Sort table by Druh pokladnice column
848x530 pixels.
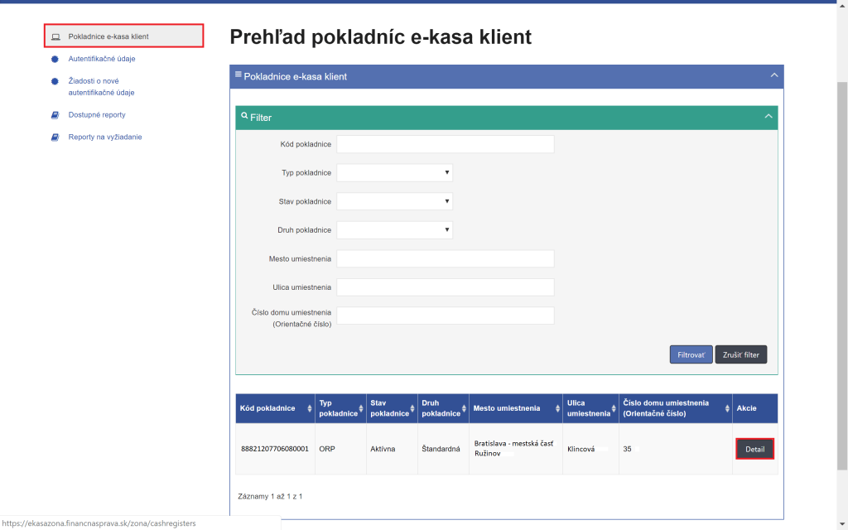click(444, 408)
